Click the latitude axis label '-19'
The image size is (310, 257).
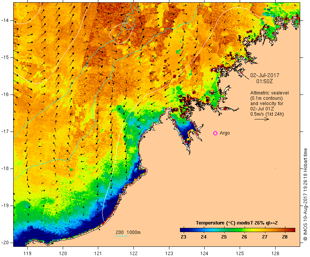[5, 206]
